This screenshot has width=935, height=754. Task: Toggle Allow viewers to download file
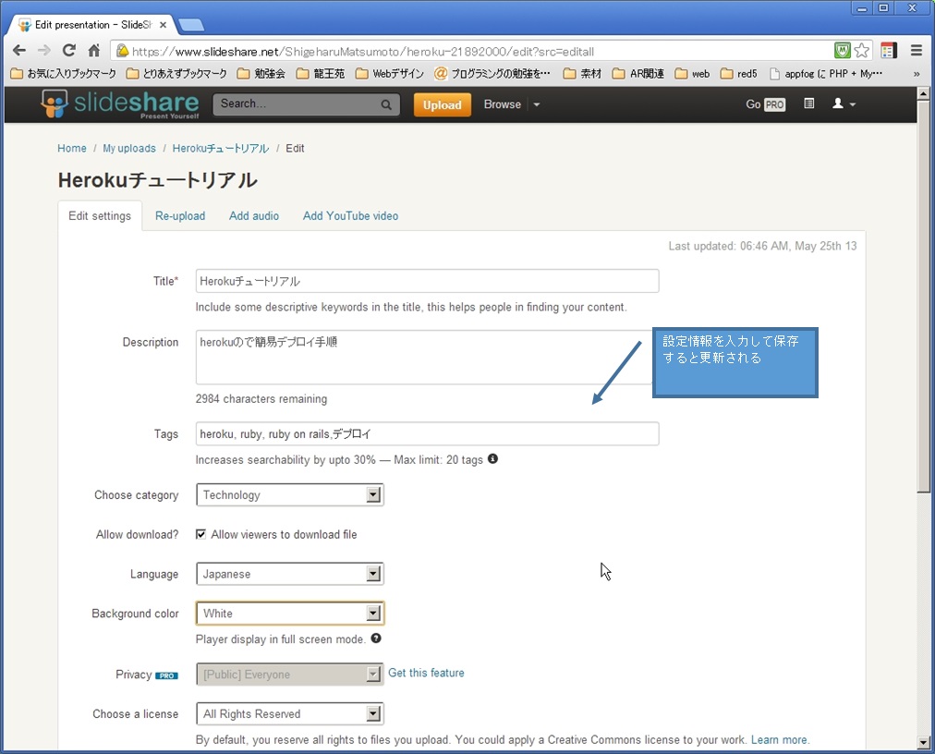click(201, 534)
